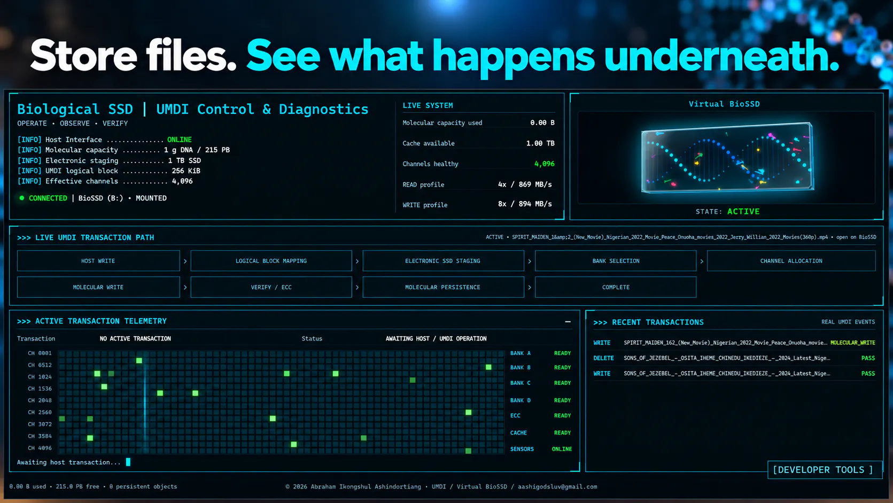Click the BANK B status row
Screen dimensions: 893x503
tap(541, 368)
